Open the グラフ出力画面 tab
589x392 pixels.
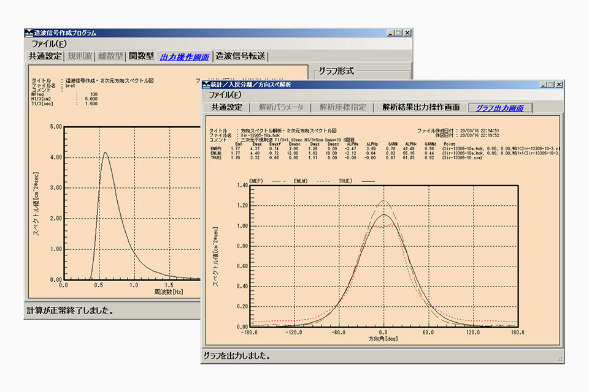(500, 108)
